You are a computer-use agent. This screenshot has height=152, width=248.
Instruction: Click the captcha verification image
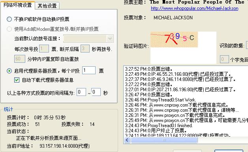click(x=174, y=39)
